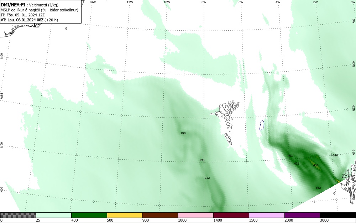Click the MSLP og líkur á hagléli line
Viewport: 356px width, 223px height.
(40, 10)
